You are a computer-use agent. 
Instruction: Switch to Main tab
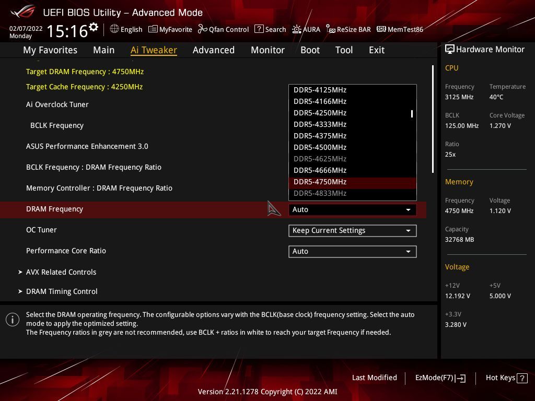coord(104,50)
